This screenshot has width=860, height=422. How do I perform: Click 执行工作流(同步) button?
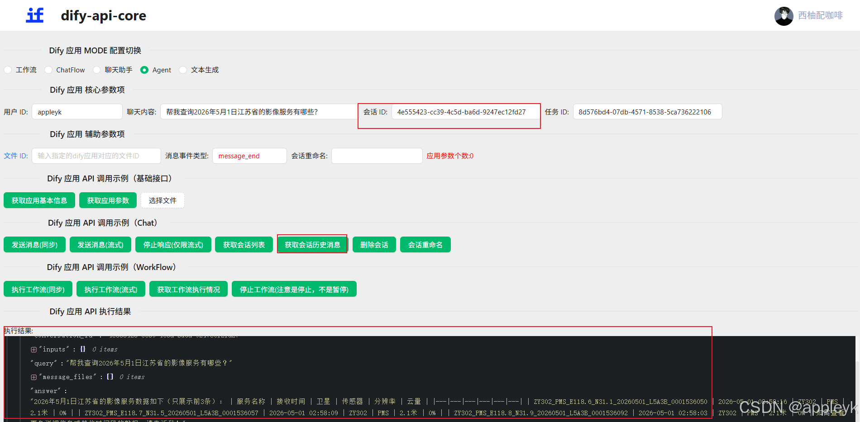pyautogui.click(x=38, y=289)
